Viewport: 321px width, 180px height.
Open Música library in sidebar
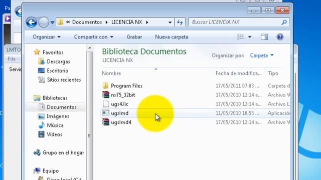point(55,125)
